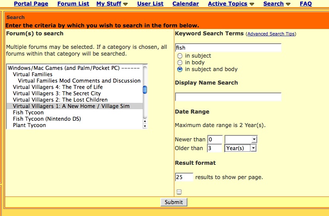
Task: Go to the Portal Page link
Action: [x=31, y=4]
